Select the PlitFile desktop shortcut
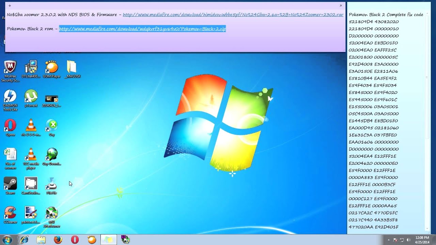 click(51, 186)
